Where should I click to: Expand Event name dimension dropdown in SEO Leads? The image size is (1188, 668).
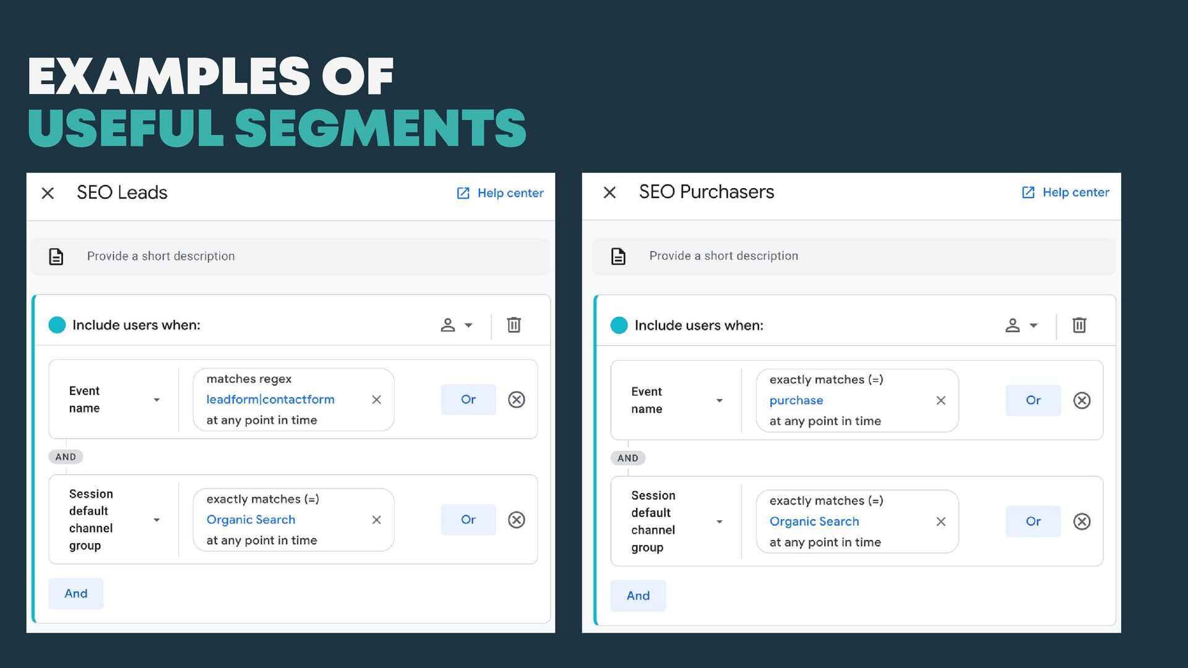[x=157, y=400]
